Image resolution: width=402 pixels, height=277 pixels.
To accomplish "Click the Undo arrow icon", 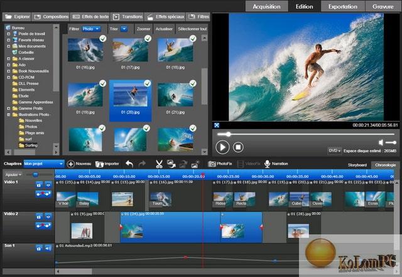I will click(x=129, y=164).
